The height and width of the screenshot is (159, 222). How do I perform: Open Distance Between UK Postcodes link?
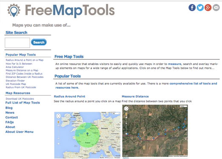[25, 77]
